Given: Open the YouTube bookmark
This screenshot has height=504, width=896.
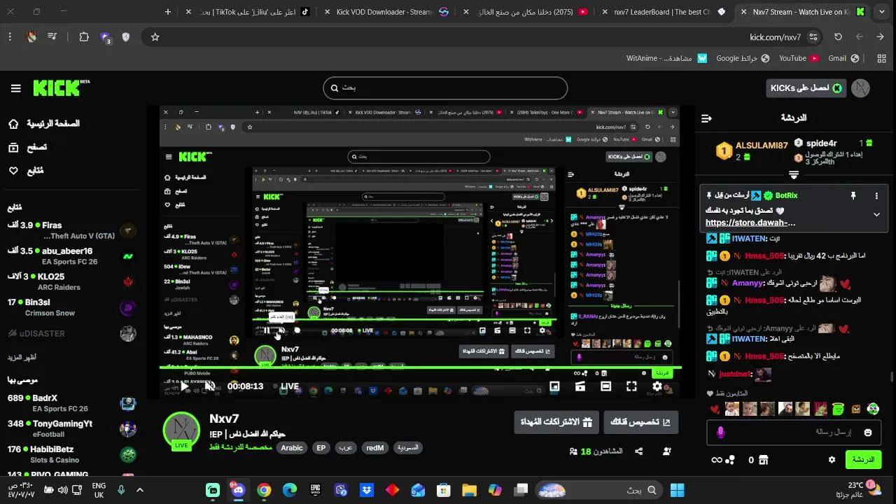Looking at the screenshot, I should pos(799,58).
